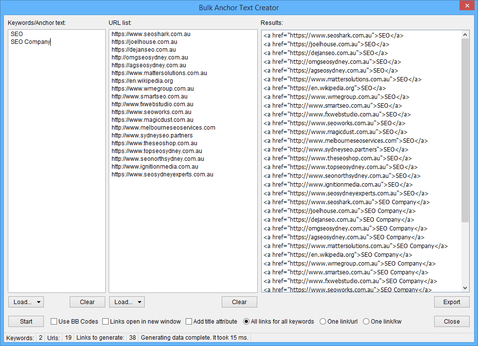The image size is (478, 346).
Task: Click the first seoshark result line
Action: point(333,36)
